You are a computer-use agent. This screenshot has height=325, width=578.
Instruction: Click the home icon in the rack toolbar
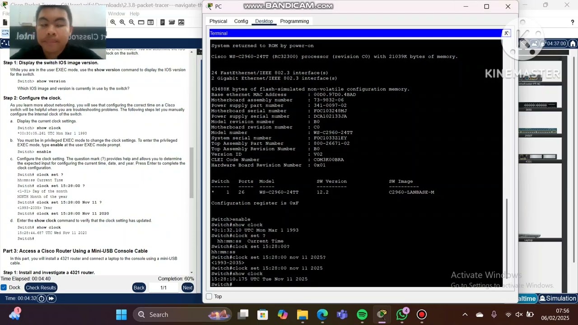pyautogui.click(x=573, y=44)
